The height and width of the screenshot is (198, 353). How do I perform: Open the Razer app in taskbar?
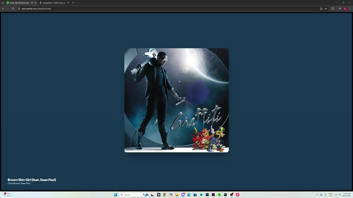[x=219, y=195]
